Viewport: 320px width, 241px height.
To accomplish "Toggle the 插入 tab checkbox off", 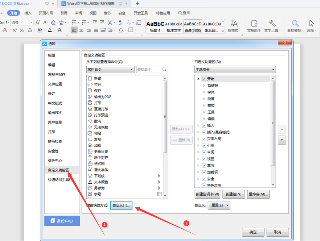I will point(204,125).
